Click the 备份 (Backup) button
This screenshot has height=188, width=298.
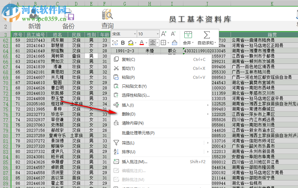tap(68, 26)
